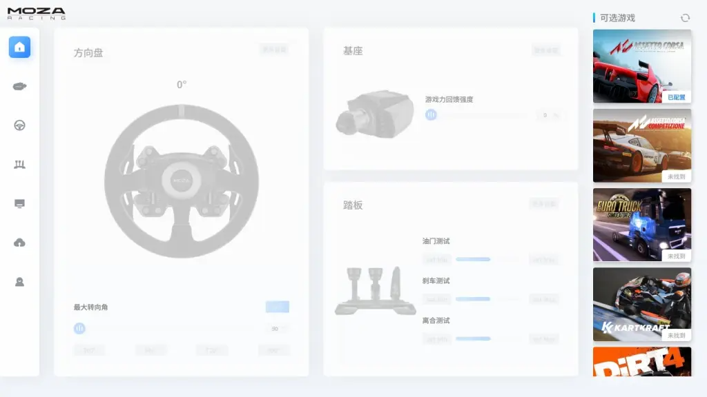Click the faded button in 方向盘 header
This screenshot has height=397, width=707.
[x=274, y=50]
